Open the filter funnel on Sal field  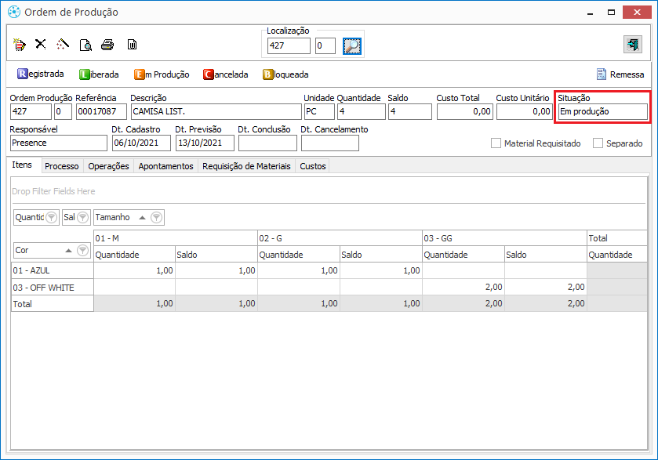coord(83,217)
